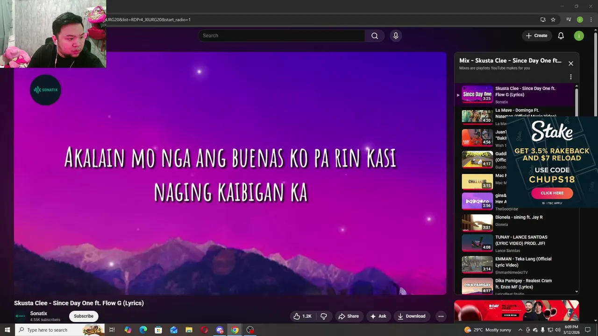Open Copilot from taskbar
Image resolution: width=598 pixels, height=336 pixels.
pyautogui.click(x=128, y=330)
